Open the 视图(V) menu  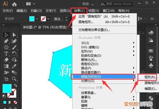coord(94,11)
